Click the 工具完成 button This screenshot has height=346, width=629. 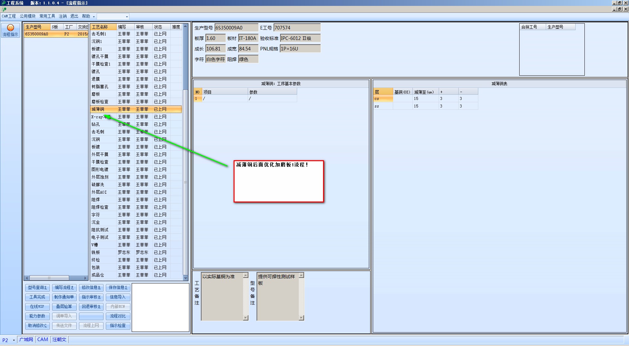tap(37, 297)
